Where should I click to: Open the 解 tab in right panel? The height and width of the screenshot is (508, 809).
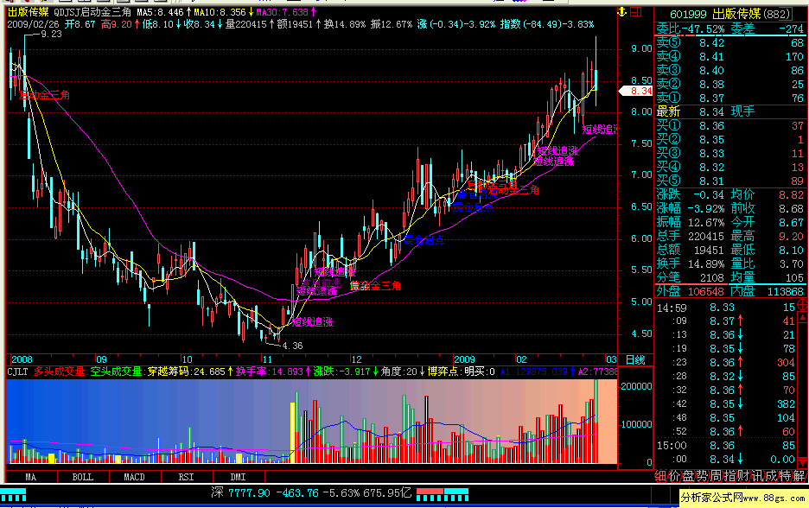click(x=799, y=476)
